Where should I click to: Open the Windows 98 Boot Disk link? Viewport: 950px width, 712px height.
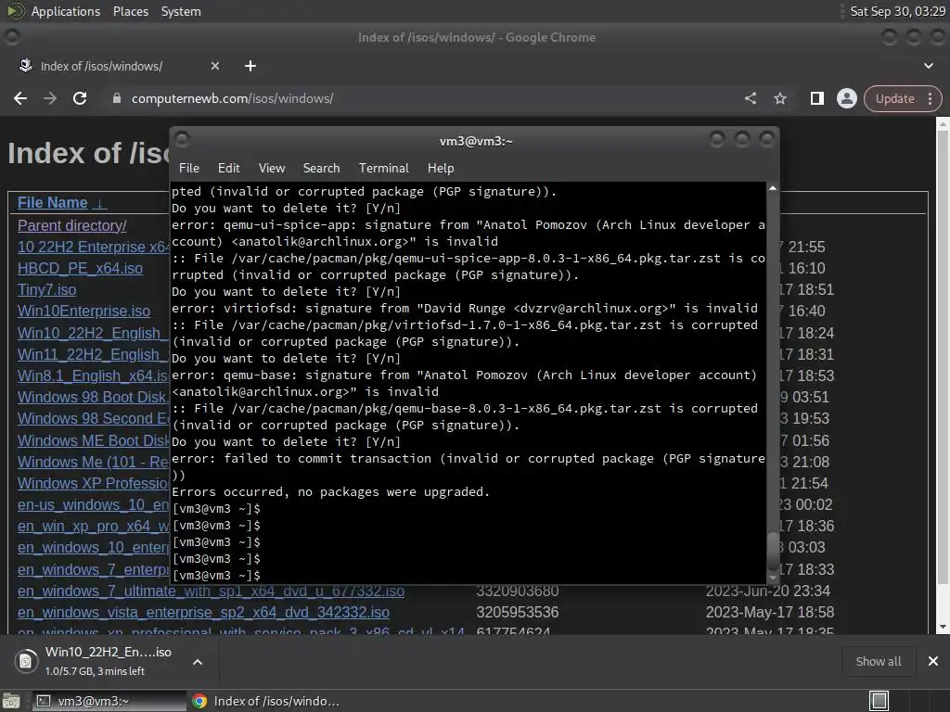tap(94, 397)
